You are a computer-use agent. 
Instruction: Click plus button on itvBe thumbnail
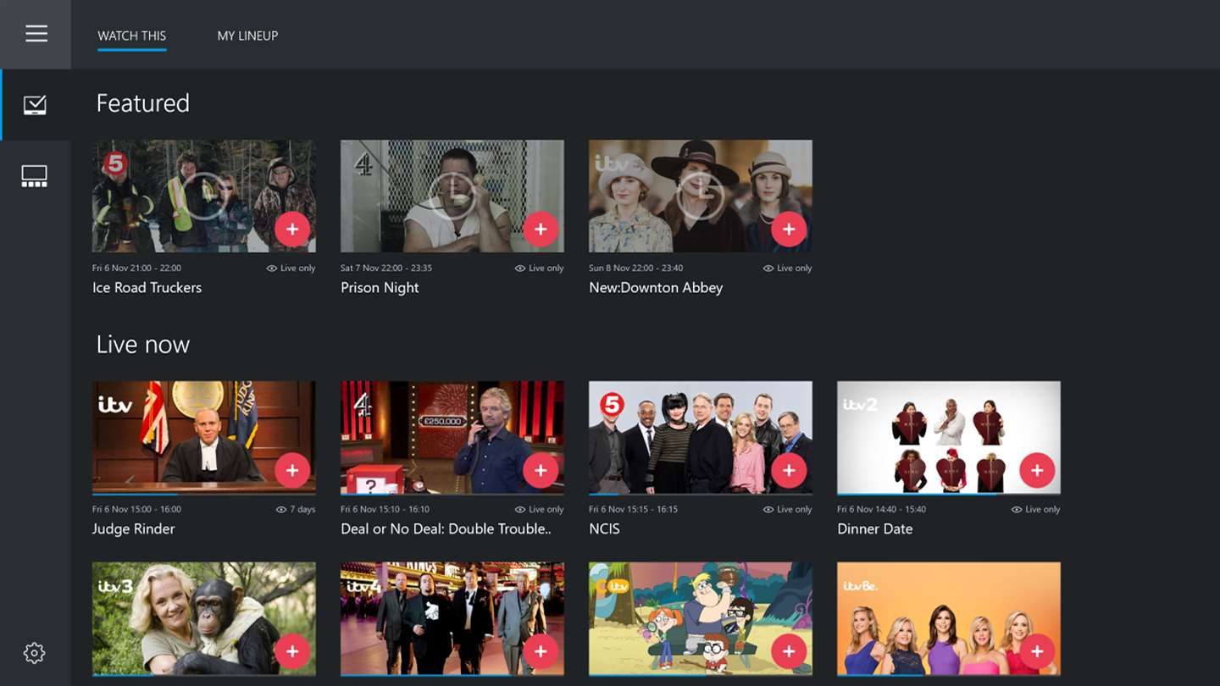tap(1037, 651)
